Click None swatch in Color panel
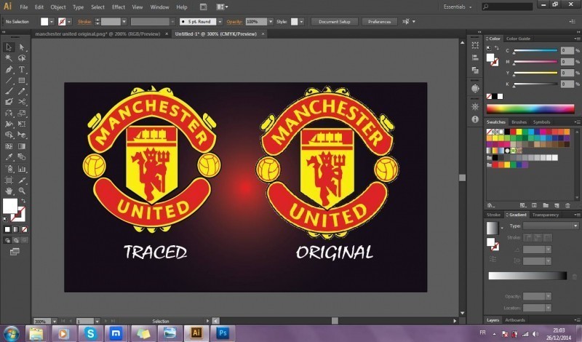 489,97
